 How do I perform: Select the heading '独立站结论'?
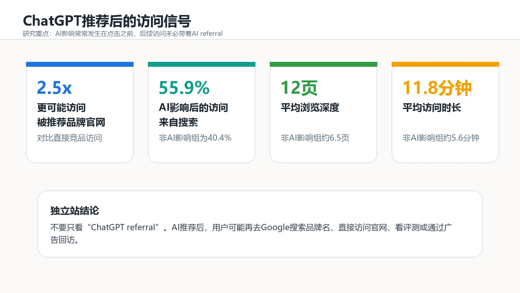click(x=75, y=211)
